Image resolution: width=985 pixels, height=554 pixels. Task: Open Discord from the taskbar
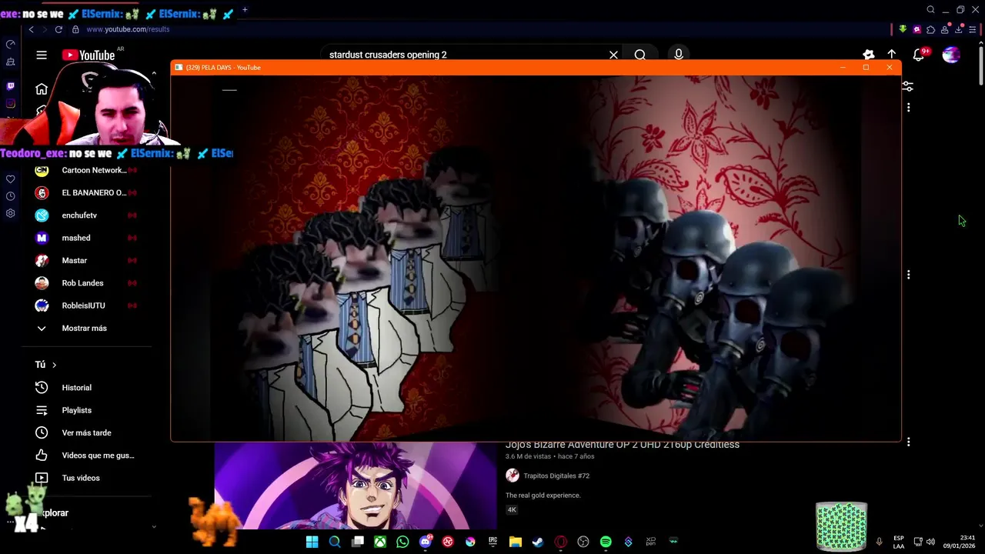click(425, 542)
